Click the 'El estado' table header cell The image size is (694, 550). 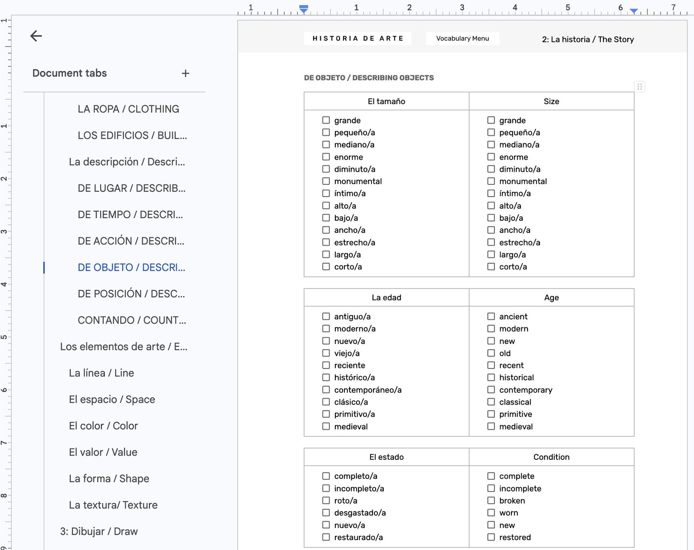pos(386,457)
